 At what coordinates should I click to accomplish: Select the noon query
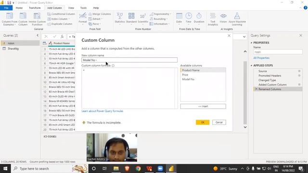click(x=20, y=43)
